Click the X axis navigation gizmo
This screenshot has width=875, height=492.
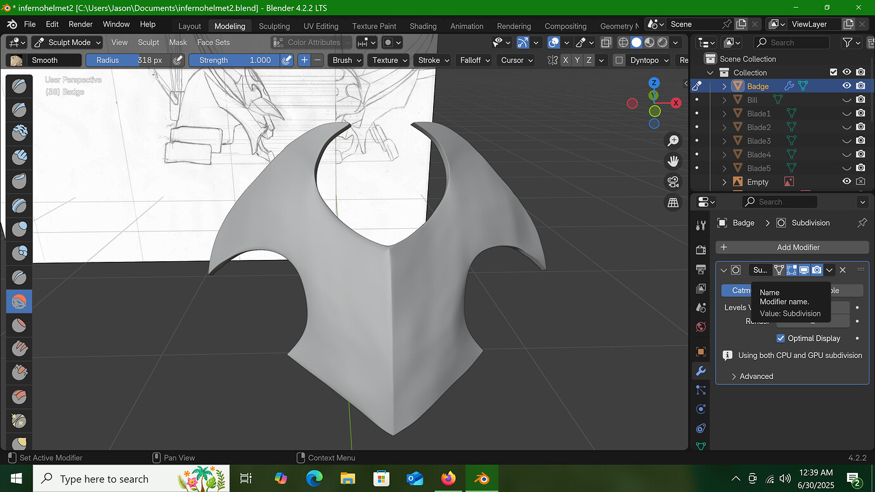677,103
